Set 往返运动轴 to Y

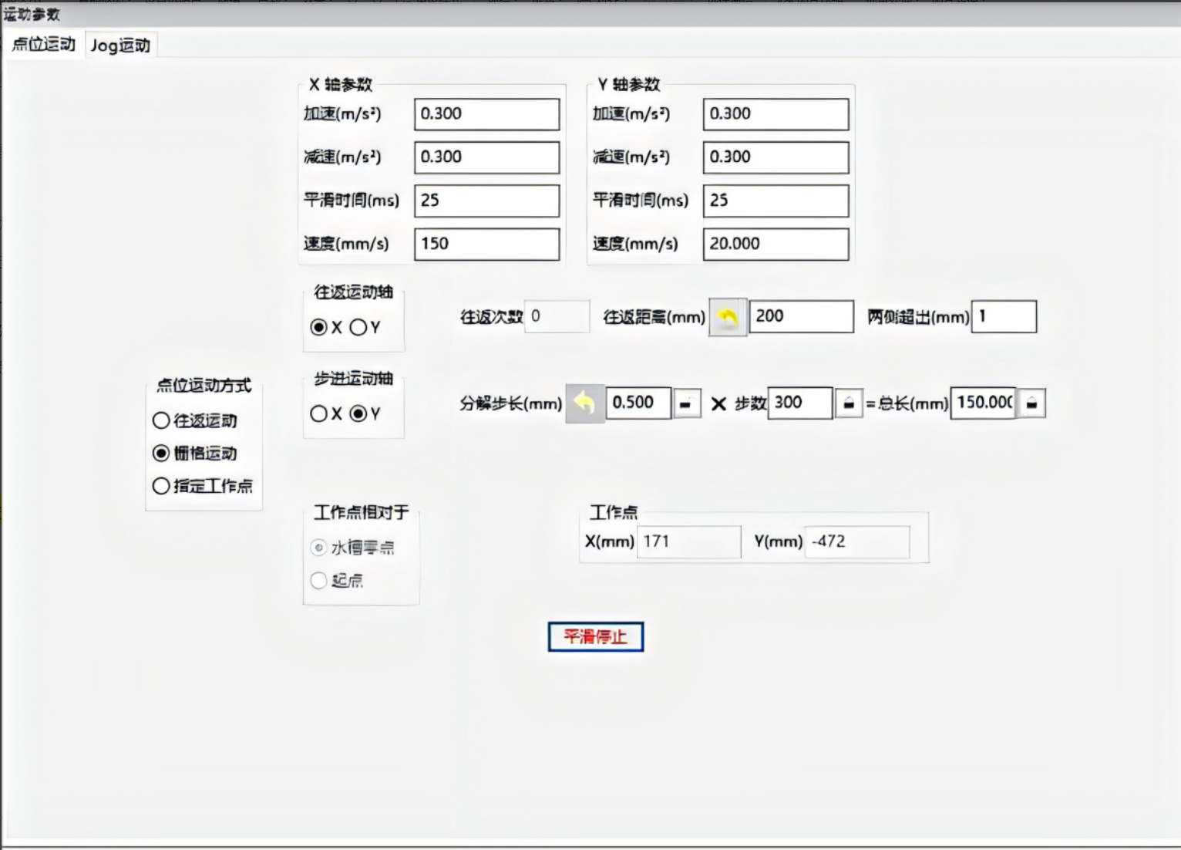click(358, 327)
